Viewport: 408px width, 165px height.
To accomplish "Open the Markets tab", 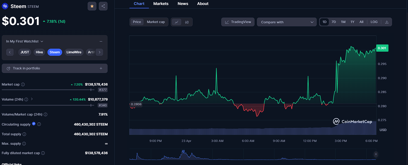I will [x=161, y=4].
